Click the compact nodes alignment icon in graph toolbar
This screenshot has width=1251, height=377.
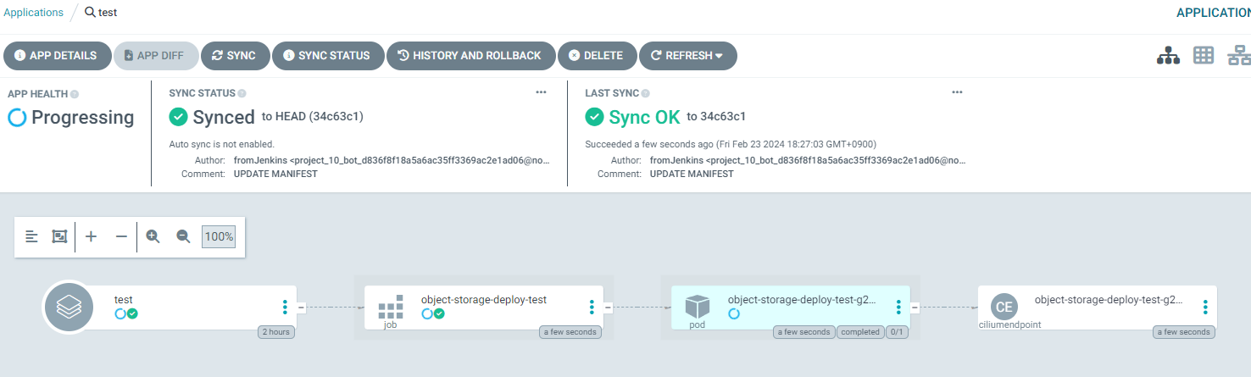click(x=31, y=237)
